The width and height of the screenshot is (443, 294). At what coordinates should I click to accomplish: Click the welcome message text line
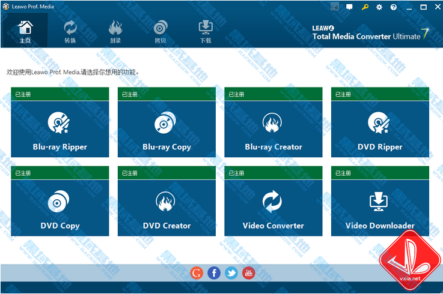[73, 72]
